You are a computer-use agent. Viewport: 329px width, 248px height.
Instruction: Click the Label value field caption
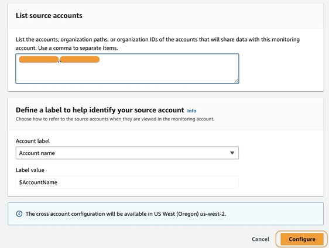tap(30, 170)
